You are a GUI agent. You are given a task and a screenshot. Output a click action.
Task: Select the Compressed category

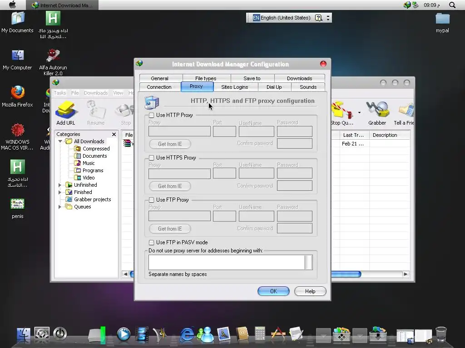(x=96, y=149)
